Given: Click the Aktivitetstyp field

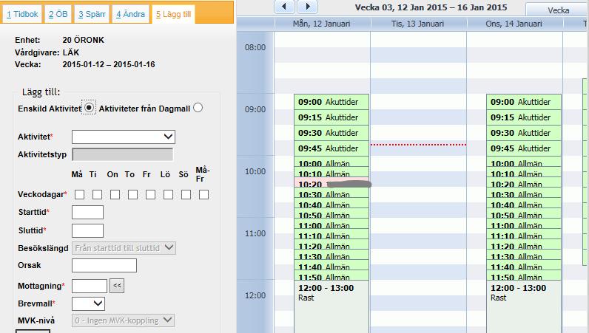Looking at the screenshot, I should (x=122, y=154).
